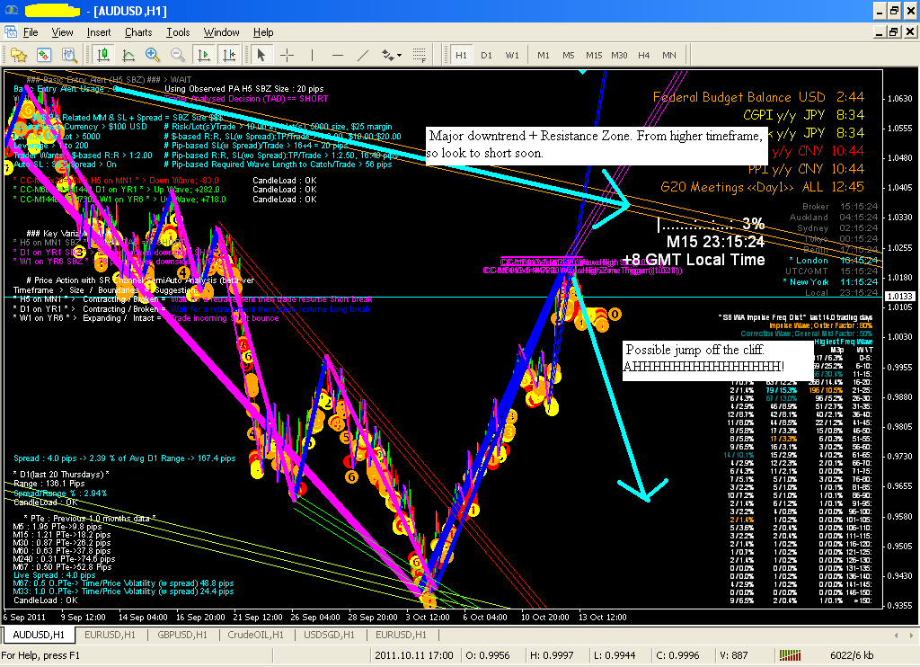The width and height of the screenshot is (920, 667).
Task: Click the 3 Oct 12:00 time label
Action: coord(427,617)
